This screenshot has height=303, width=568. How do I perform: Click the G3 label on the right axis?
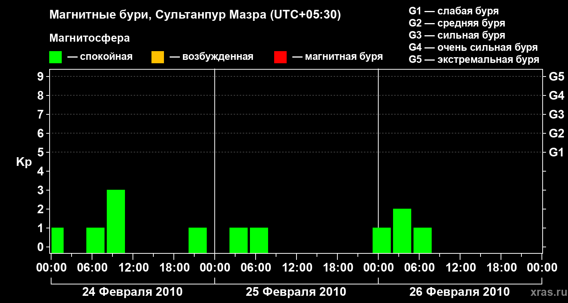coord(557,115)
